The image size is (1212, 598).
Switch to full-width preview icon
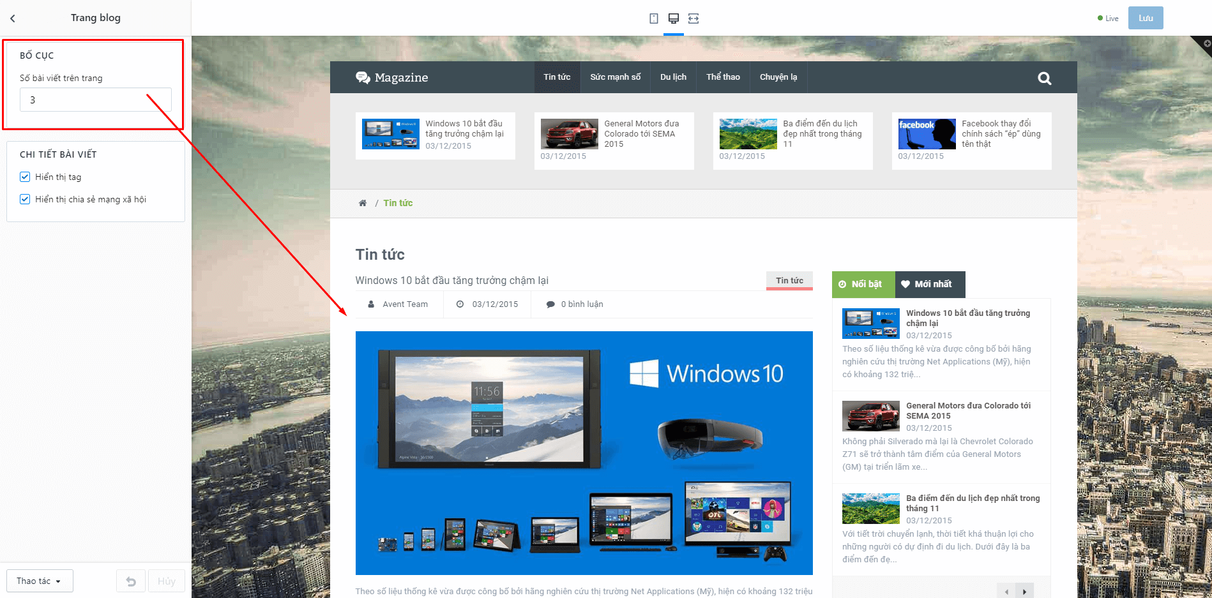693,19
